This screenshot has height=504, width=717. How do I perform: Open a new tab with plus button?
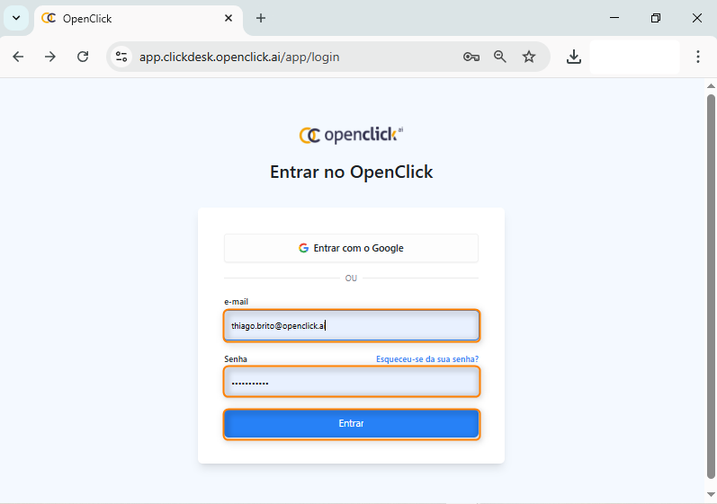tap(261, 18)
